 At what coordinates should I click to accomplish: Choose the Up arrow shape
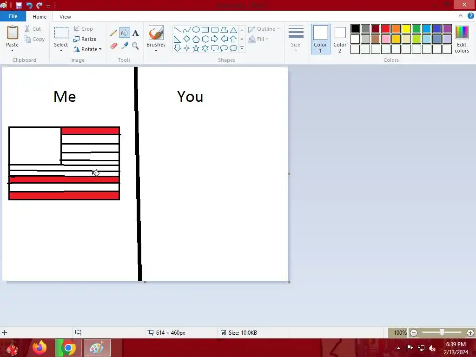[x=233, y=39]
